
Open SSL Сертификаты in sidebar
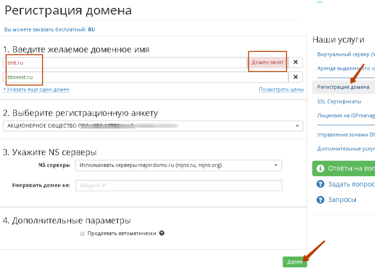click(x=339, y=101)
